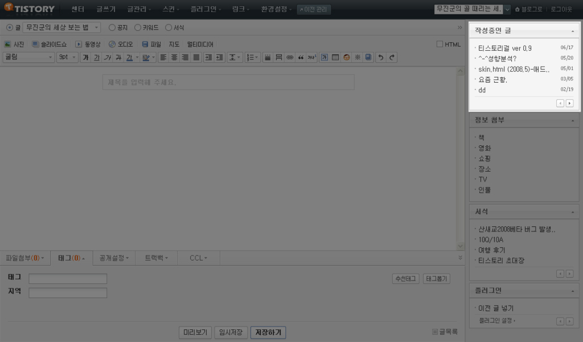
Task: Collapse the 서식 sidebar panel
Action: point(573,212)
